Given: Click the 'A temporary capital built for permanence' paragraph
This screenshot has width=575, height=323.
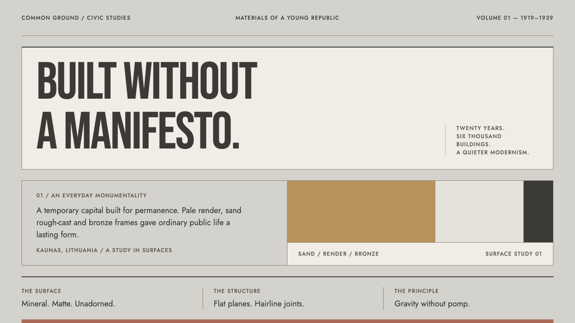Looking at the screenshot, I should point(139,223).
